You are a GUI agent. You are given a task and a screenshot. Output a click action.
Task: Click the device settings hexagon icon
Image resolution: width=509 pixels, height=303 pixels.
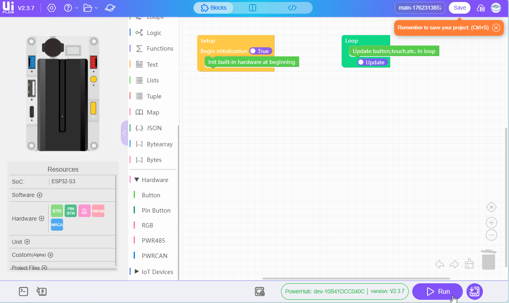[51, 8]
